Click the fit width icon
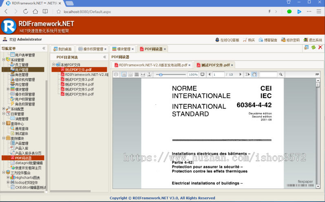325x202 pixels. click(143, 74)
